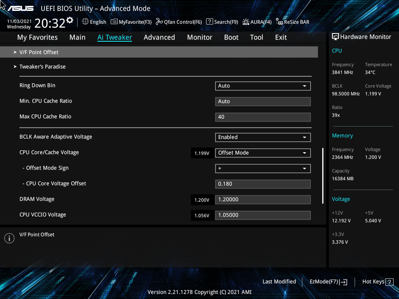Click the +12V 12.192 V reading
399x299 pixels.
(341, 221)
